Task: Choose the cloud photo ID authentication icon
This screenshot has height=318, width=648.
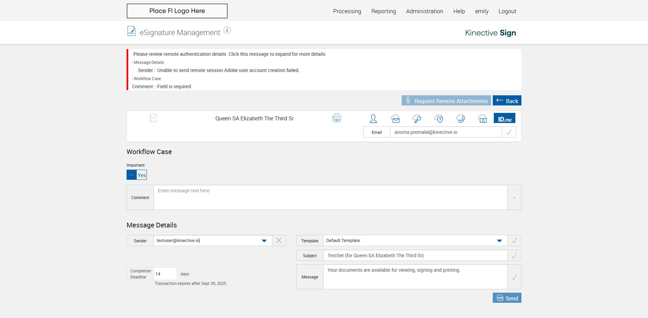Action: pyautogui.click(x=482, y=119)
